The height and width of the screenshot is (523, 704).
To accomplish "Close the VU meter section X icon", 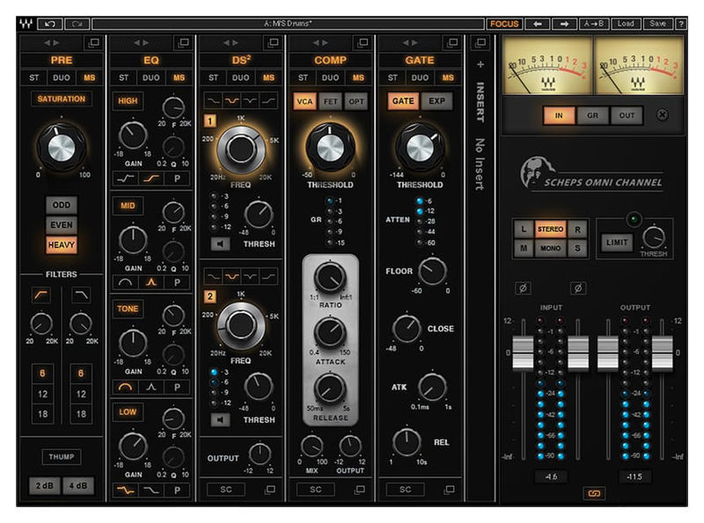I will (x=663, y=115).
